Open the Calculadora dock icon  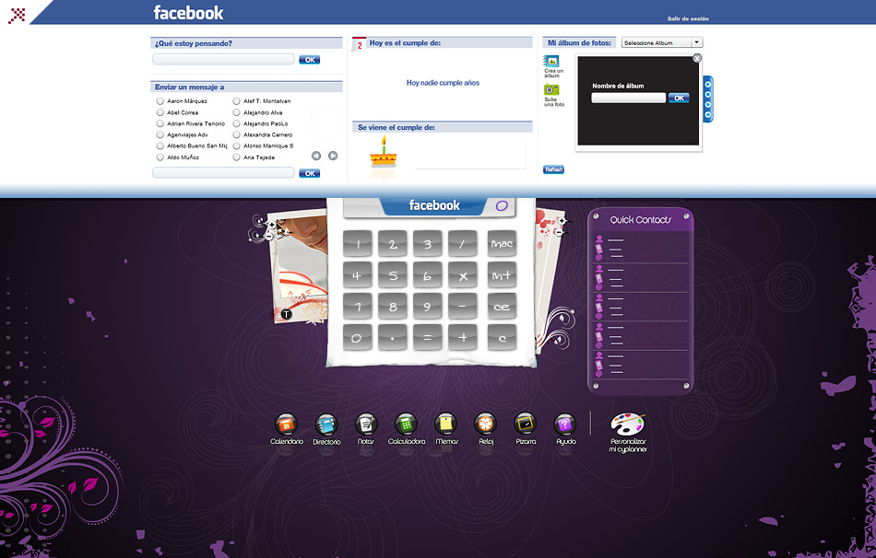point(406,424)
